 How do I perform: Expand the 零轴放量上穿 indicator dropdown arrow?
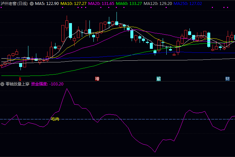click(3, 84)
